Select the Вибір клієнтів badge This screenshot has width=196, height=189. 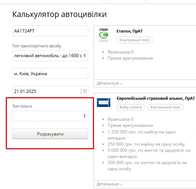click(x=131, y=107)
